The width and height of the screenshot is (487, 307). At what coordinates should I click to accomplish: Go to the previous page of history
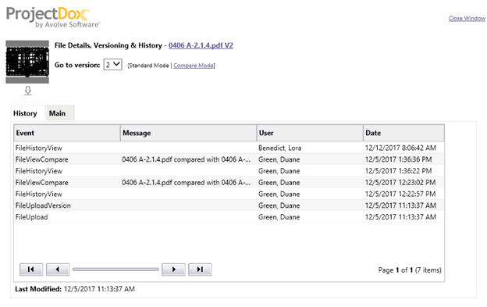coord(58,270)
